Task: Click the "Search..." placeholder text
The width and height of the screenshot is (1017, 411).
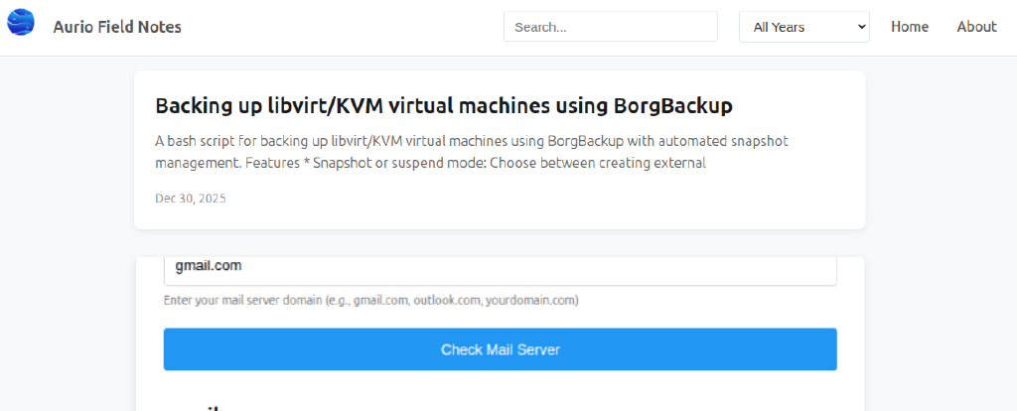Action: (540, 27)
